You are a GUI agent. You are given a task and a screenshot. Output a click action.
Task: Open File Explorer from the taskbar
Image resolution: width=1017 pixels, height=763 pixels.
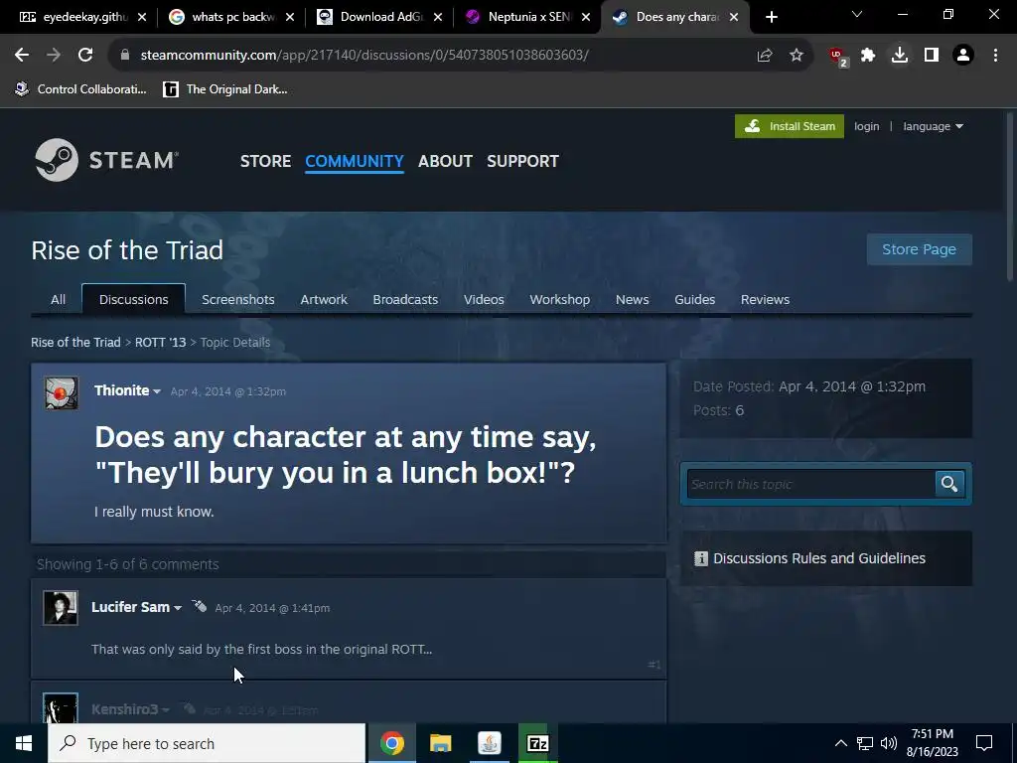[x=440, y=743]
